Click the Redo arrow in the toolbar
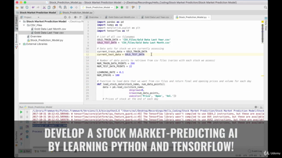 (x=38, y=7)
